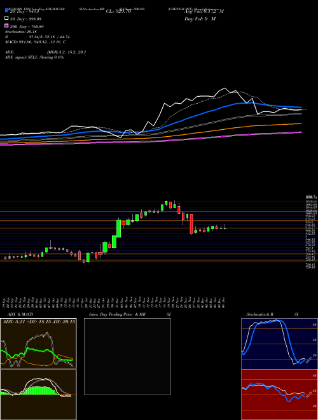Select the '200 Day - 760.89' legend text
The height and width of the screenshot is (420, 318).
pyautogui.click(x=27, y=27)
